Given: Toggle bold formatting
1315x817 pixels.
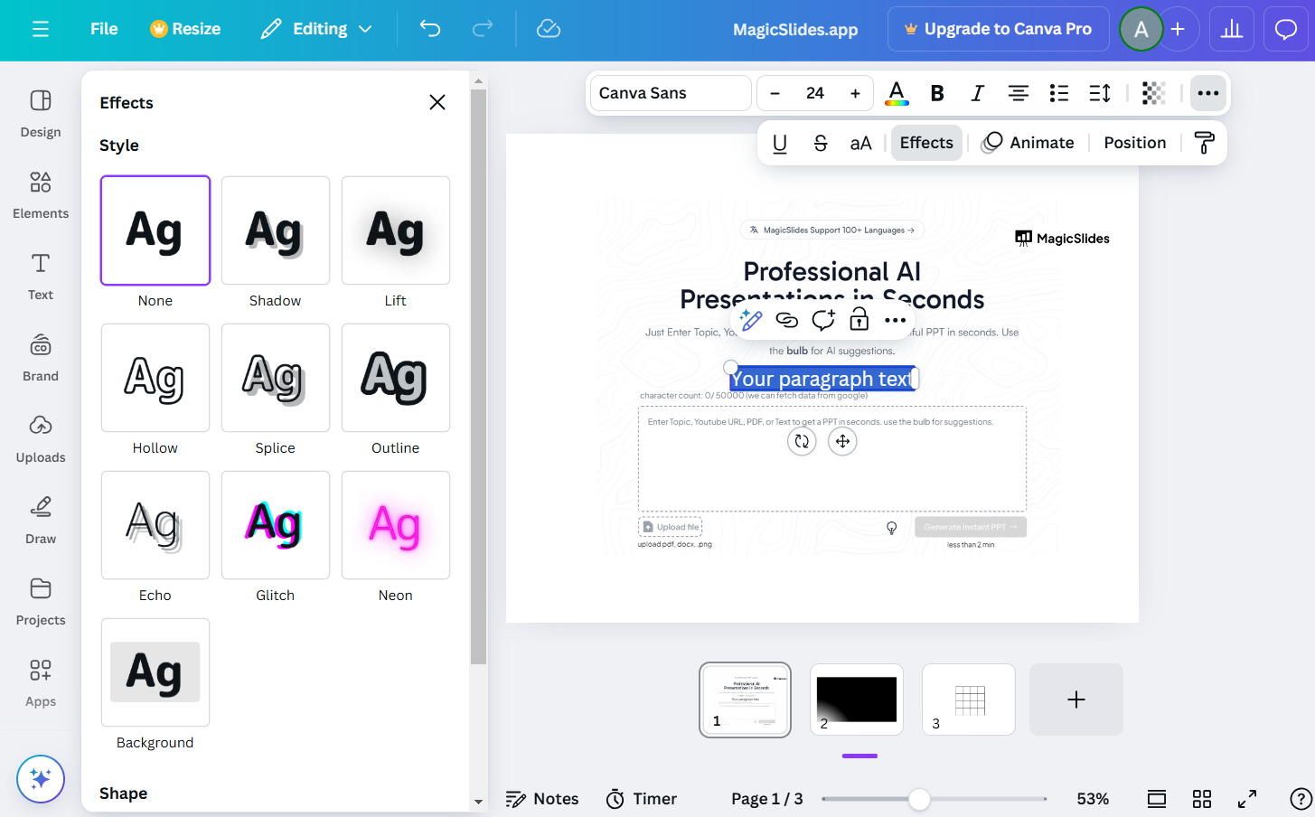Looking at the screenshot, I should tap(937, 93).
